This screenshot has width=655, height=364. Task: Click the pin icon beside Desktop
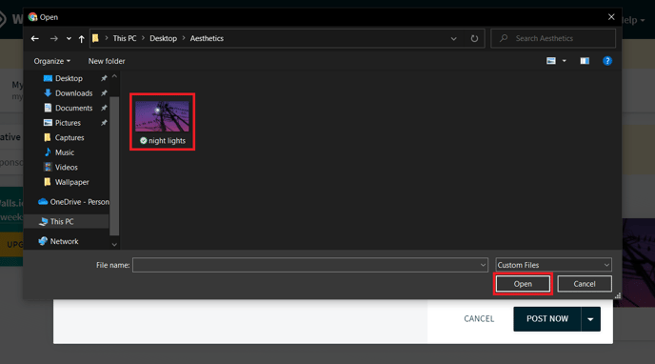tap(104, 78)
